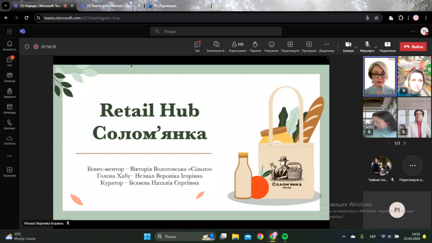
Task: Open Chat in the left sidebar
Action: 9,61
